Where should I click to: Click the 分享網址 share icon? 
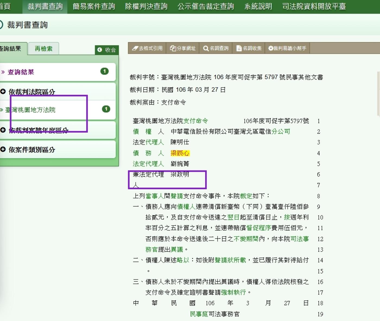click(x=173, y=48)
